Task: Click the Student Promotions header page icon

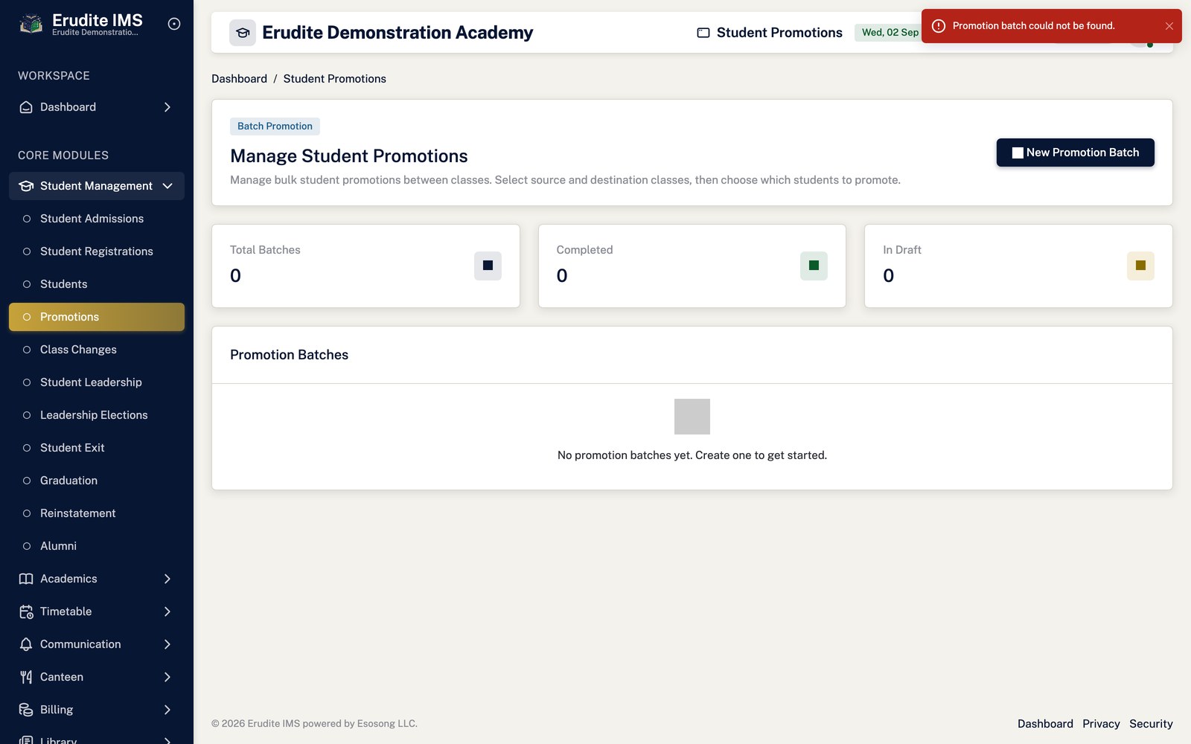Action: tap(703, 33)
